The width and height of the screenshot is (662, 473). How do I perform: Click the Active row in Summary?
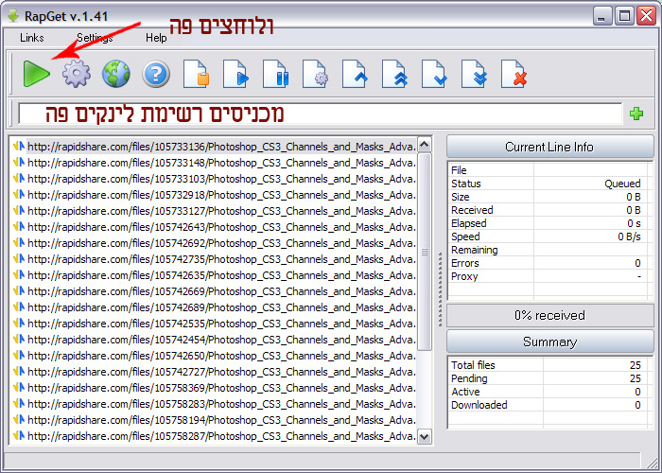pyautogui.click(x=548, y=392)
